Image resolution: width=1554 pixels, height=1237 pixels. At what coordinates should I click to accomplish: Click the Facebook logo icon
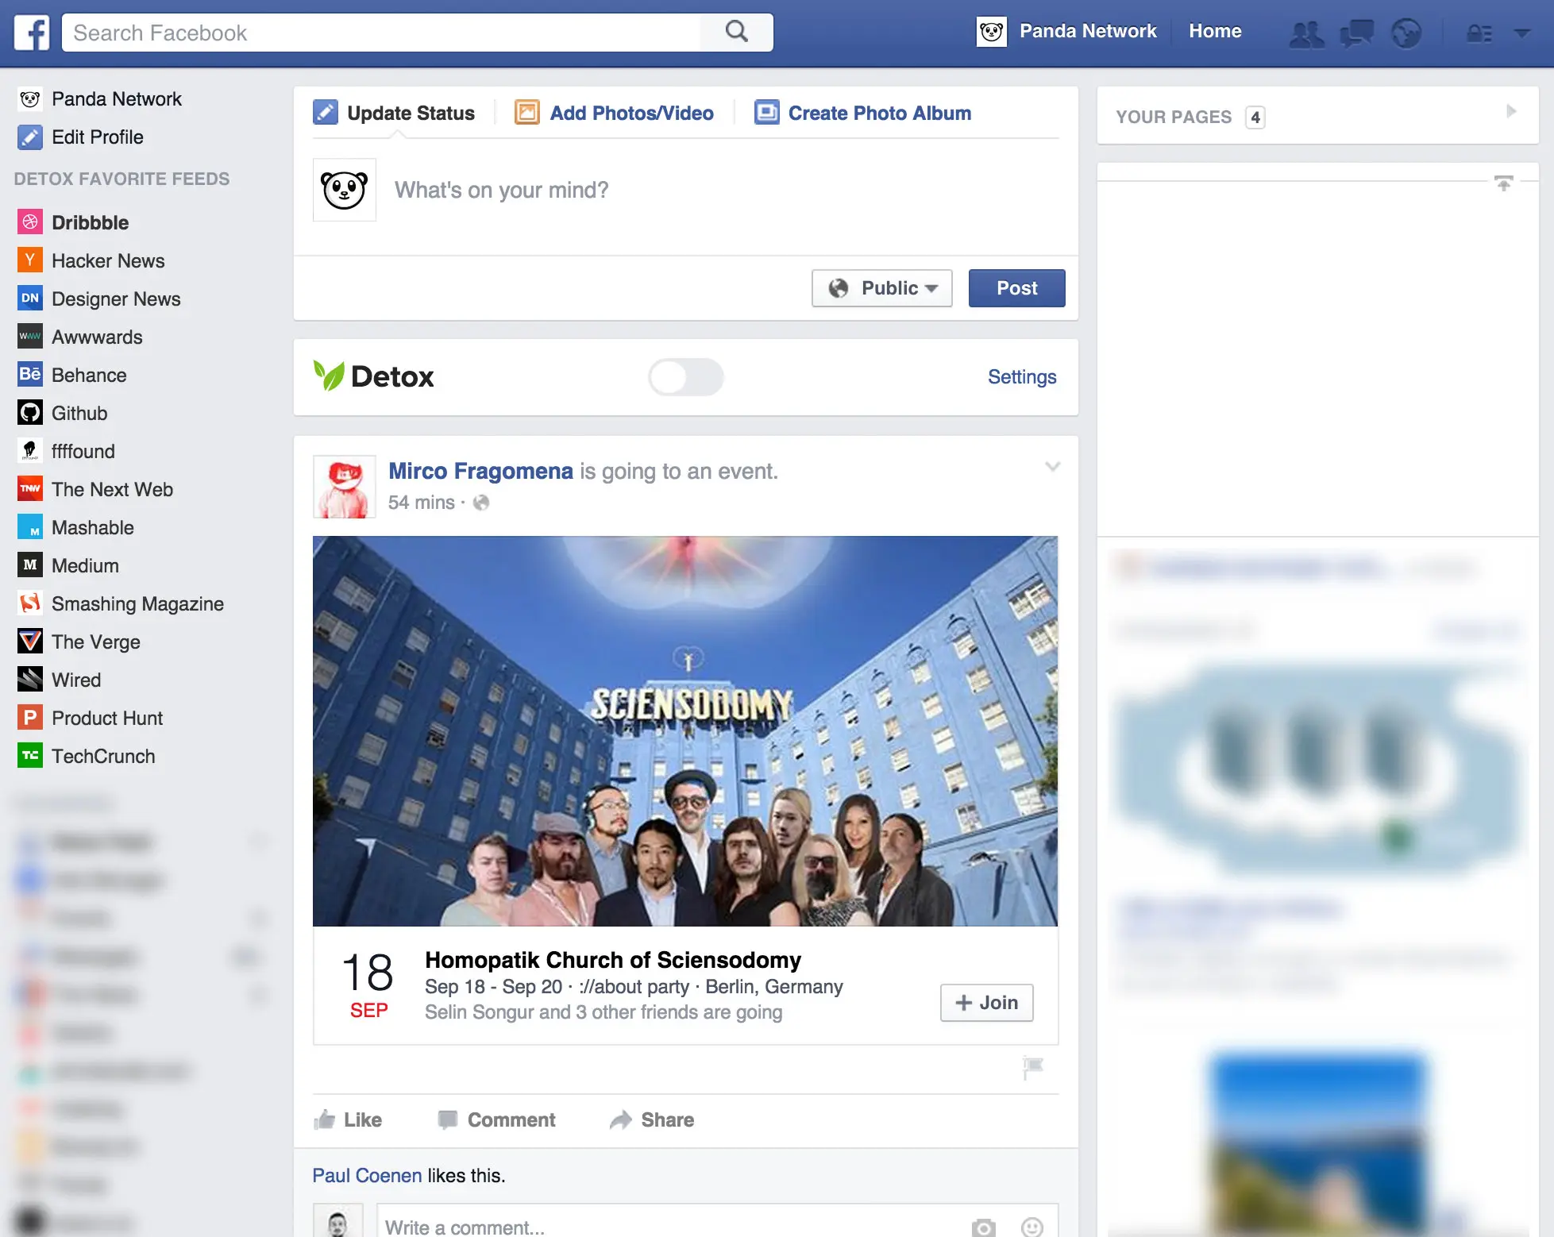32,33
